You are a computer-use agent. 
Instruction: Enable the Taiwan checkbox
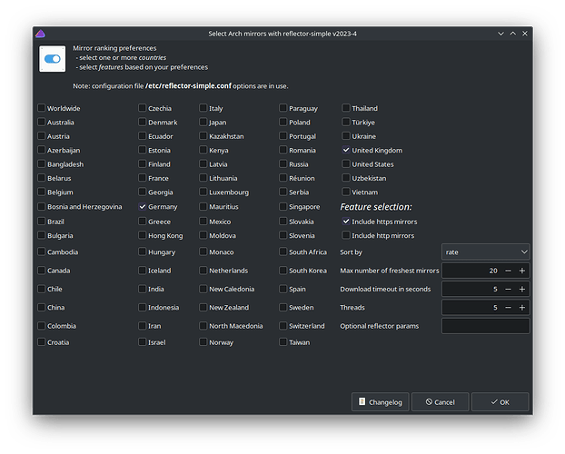coord(283,342)
